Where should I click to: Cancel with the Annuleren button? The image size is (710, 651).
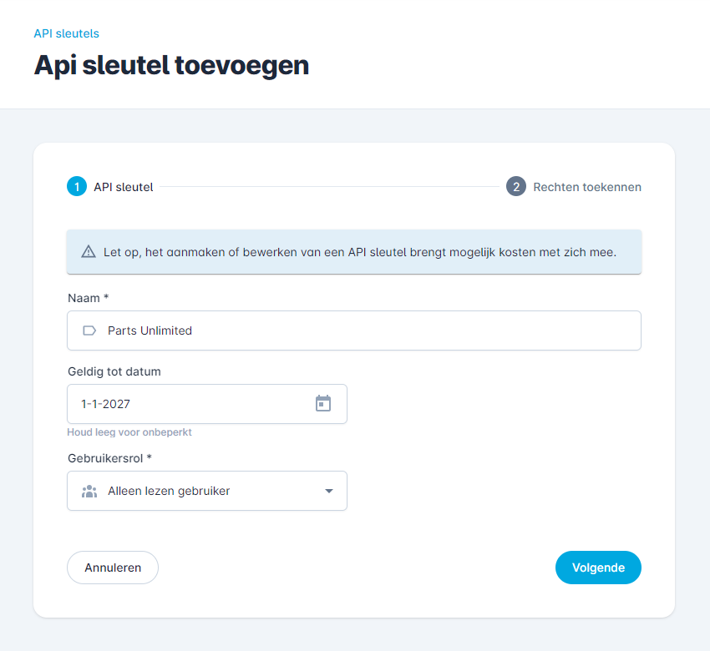coord(113,568)
